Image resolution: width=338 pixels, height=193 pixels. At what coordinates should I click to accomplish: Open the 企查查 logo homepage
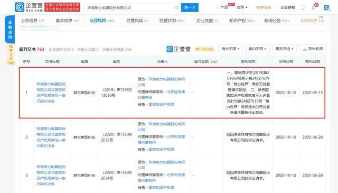pyautogui.click(x=29, y=7)
